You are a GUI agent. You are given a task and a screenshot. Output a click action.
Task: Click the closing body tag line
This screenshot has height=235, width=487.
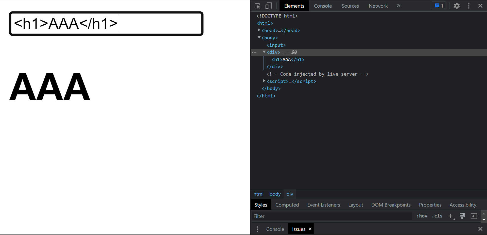(x=271, y=88)
